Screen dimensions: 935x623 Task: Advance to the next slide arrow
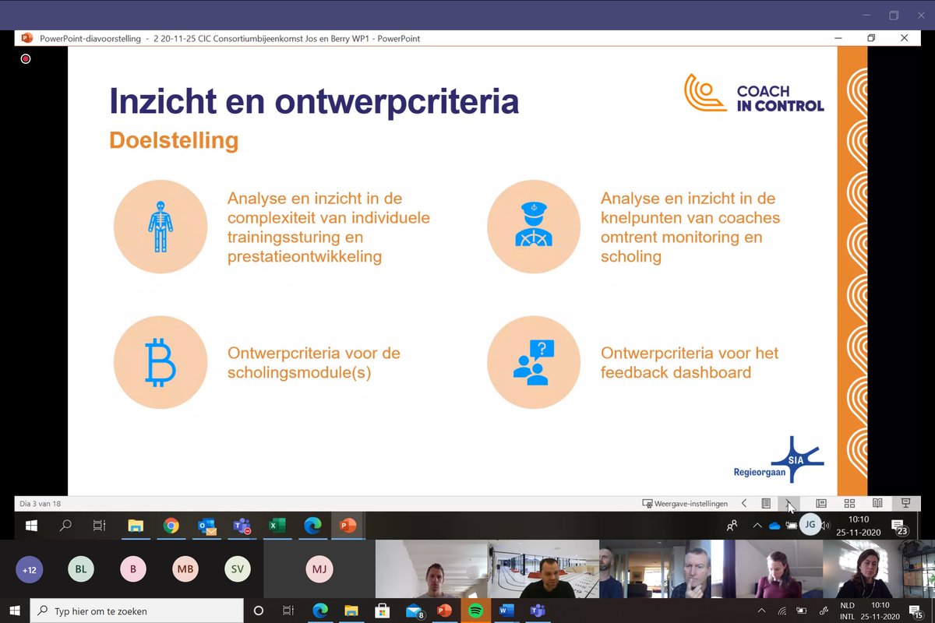click(x=789, y=504)
